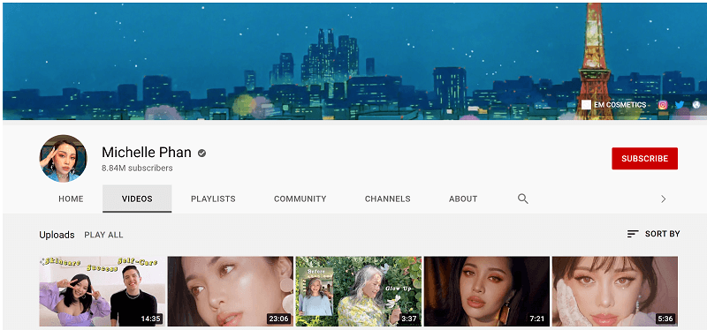Viewport: 707px width, 330px height.
Task: Open the 14:35 Skincare Success video thumbnail
Action: click(102, 291)
